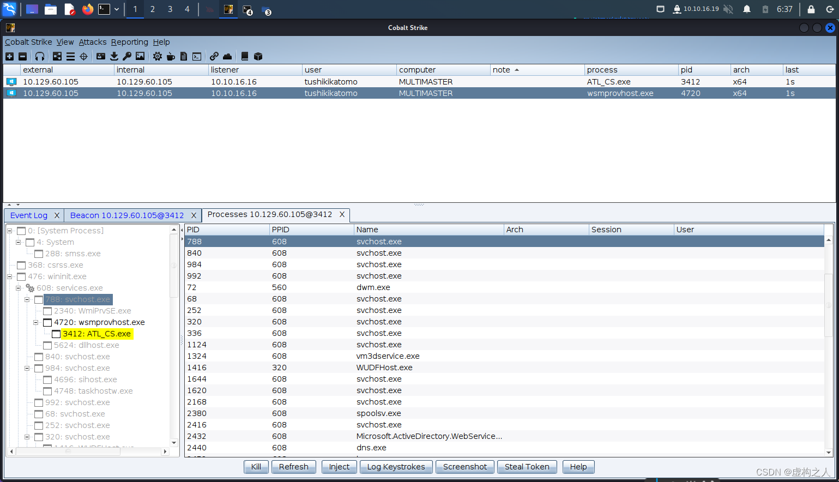The image size is (839, 482).
Task: Collapse the 4: System tree node
Action: [18, 242]
